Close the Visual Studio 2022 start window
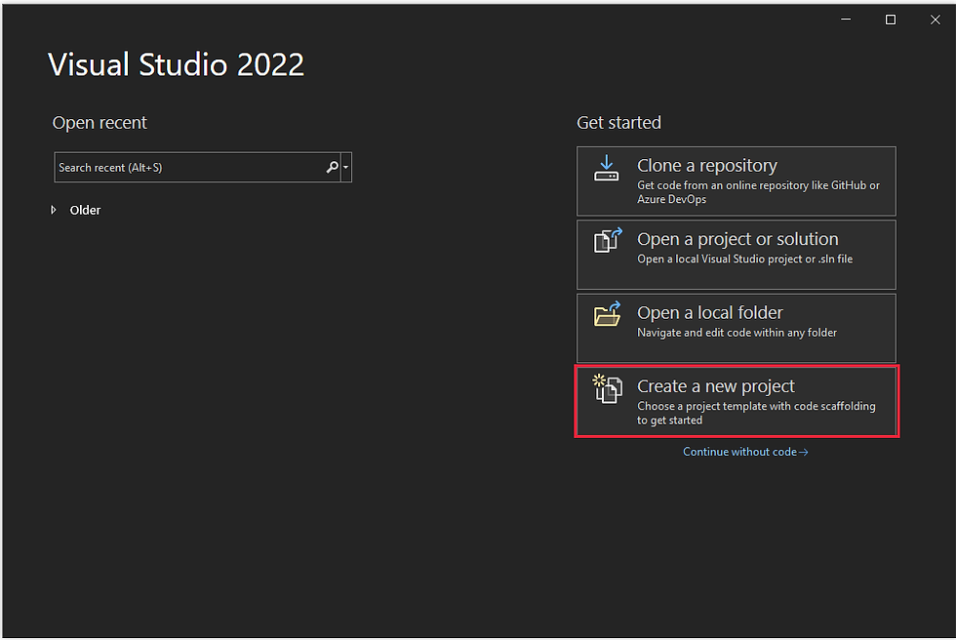956x640 pixels. coord(935,20)
